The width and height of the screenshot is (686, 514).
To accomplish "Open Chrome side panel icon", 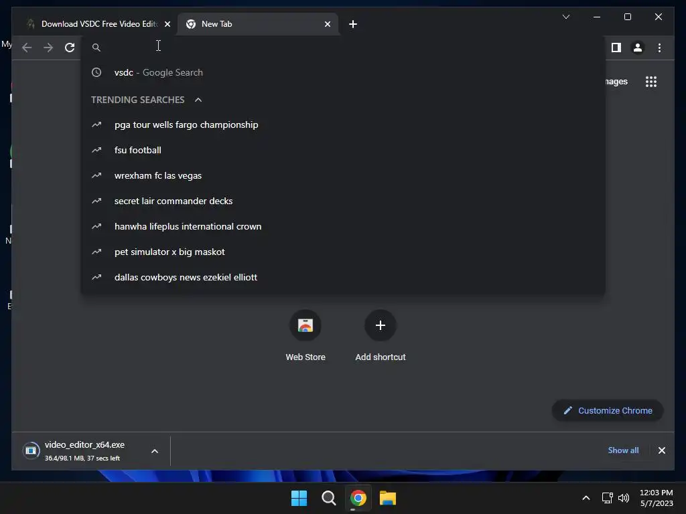I will point(616,48).
